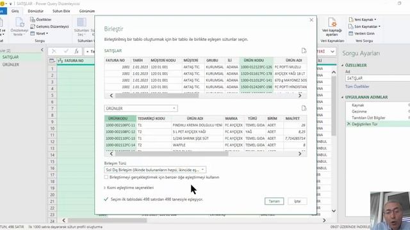Click the formula bar cancel X icon
This screenshot has height=230, width=410.
(x=54, y=51)
